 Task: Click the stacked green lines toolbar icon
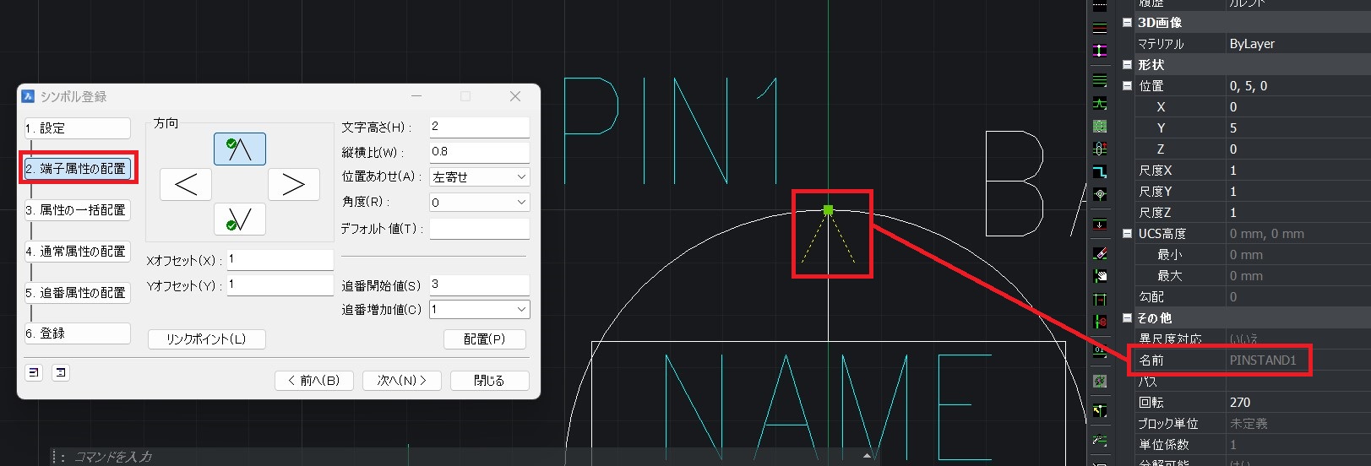(x=1100, y=81)
